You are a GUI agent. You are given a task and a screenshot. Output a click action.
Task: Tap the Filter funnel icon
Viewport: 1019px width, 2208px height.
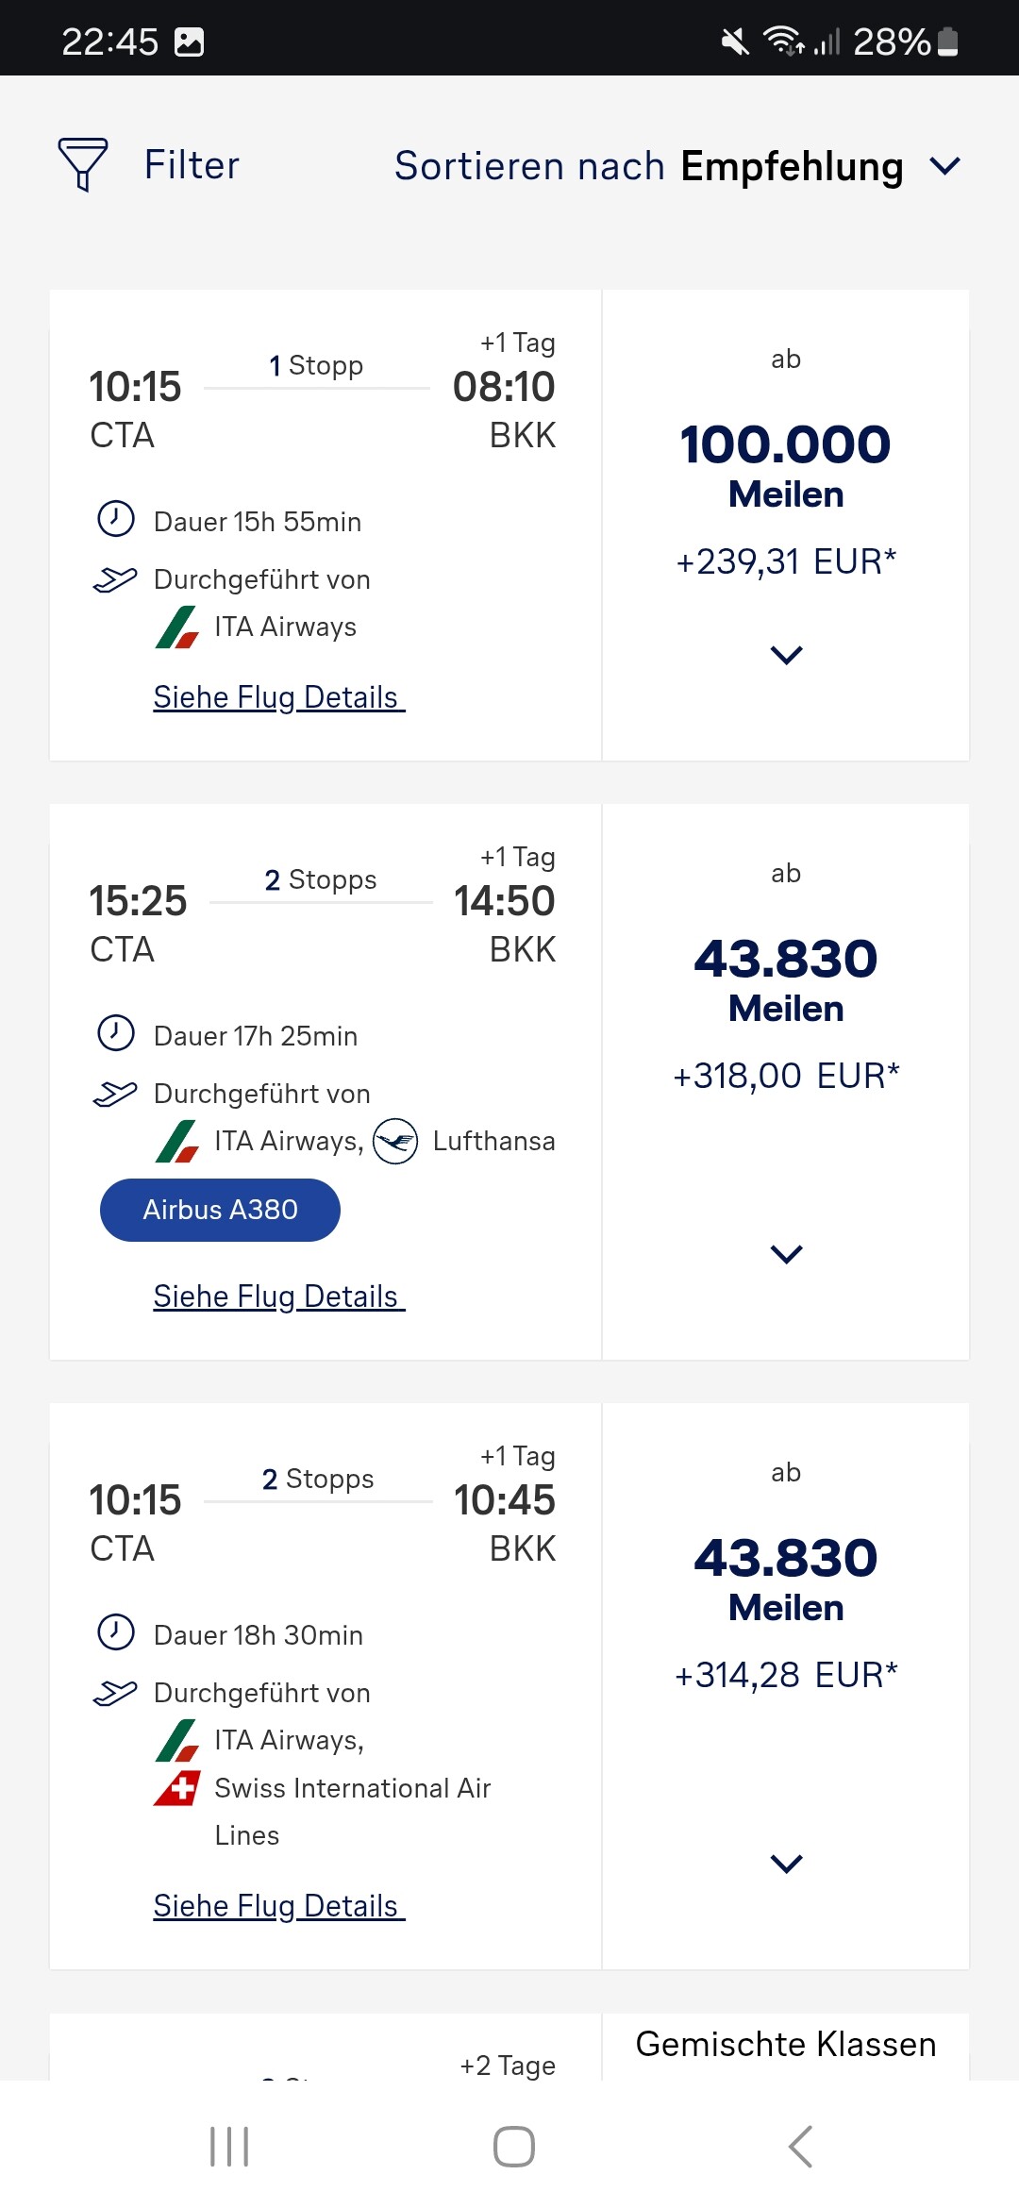click(x=83, y=165)
